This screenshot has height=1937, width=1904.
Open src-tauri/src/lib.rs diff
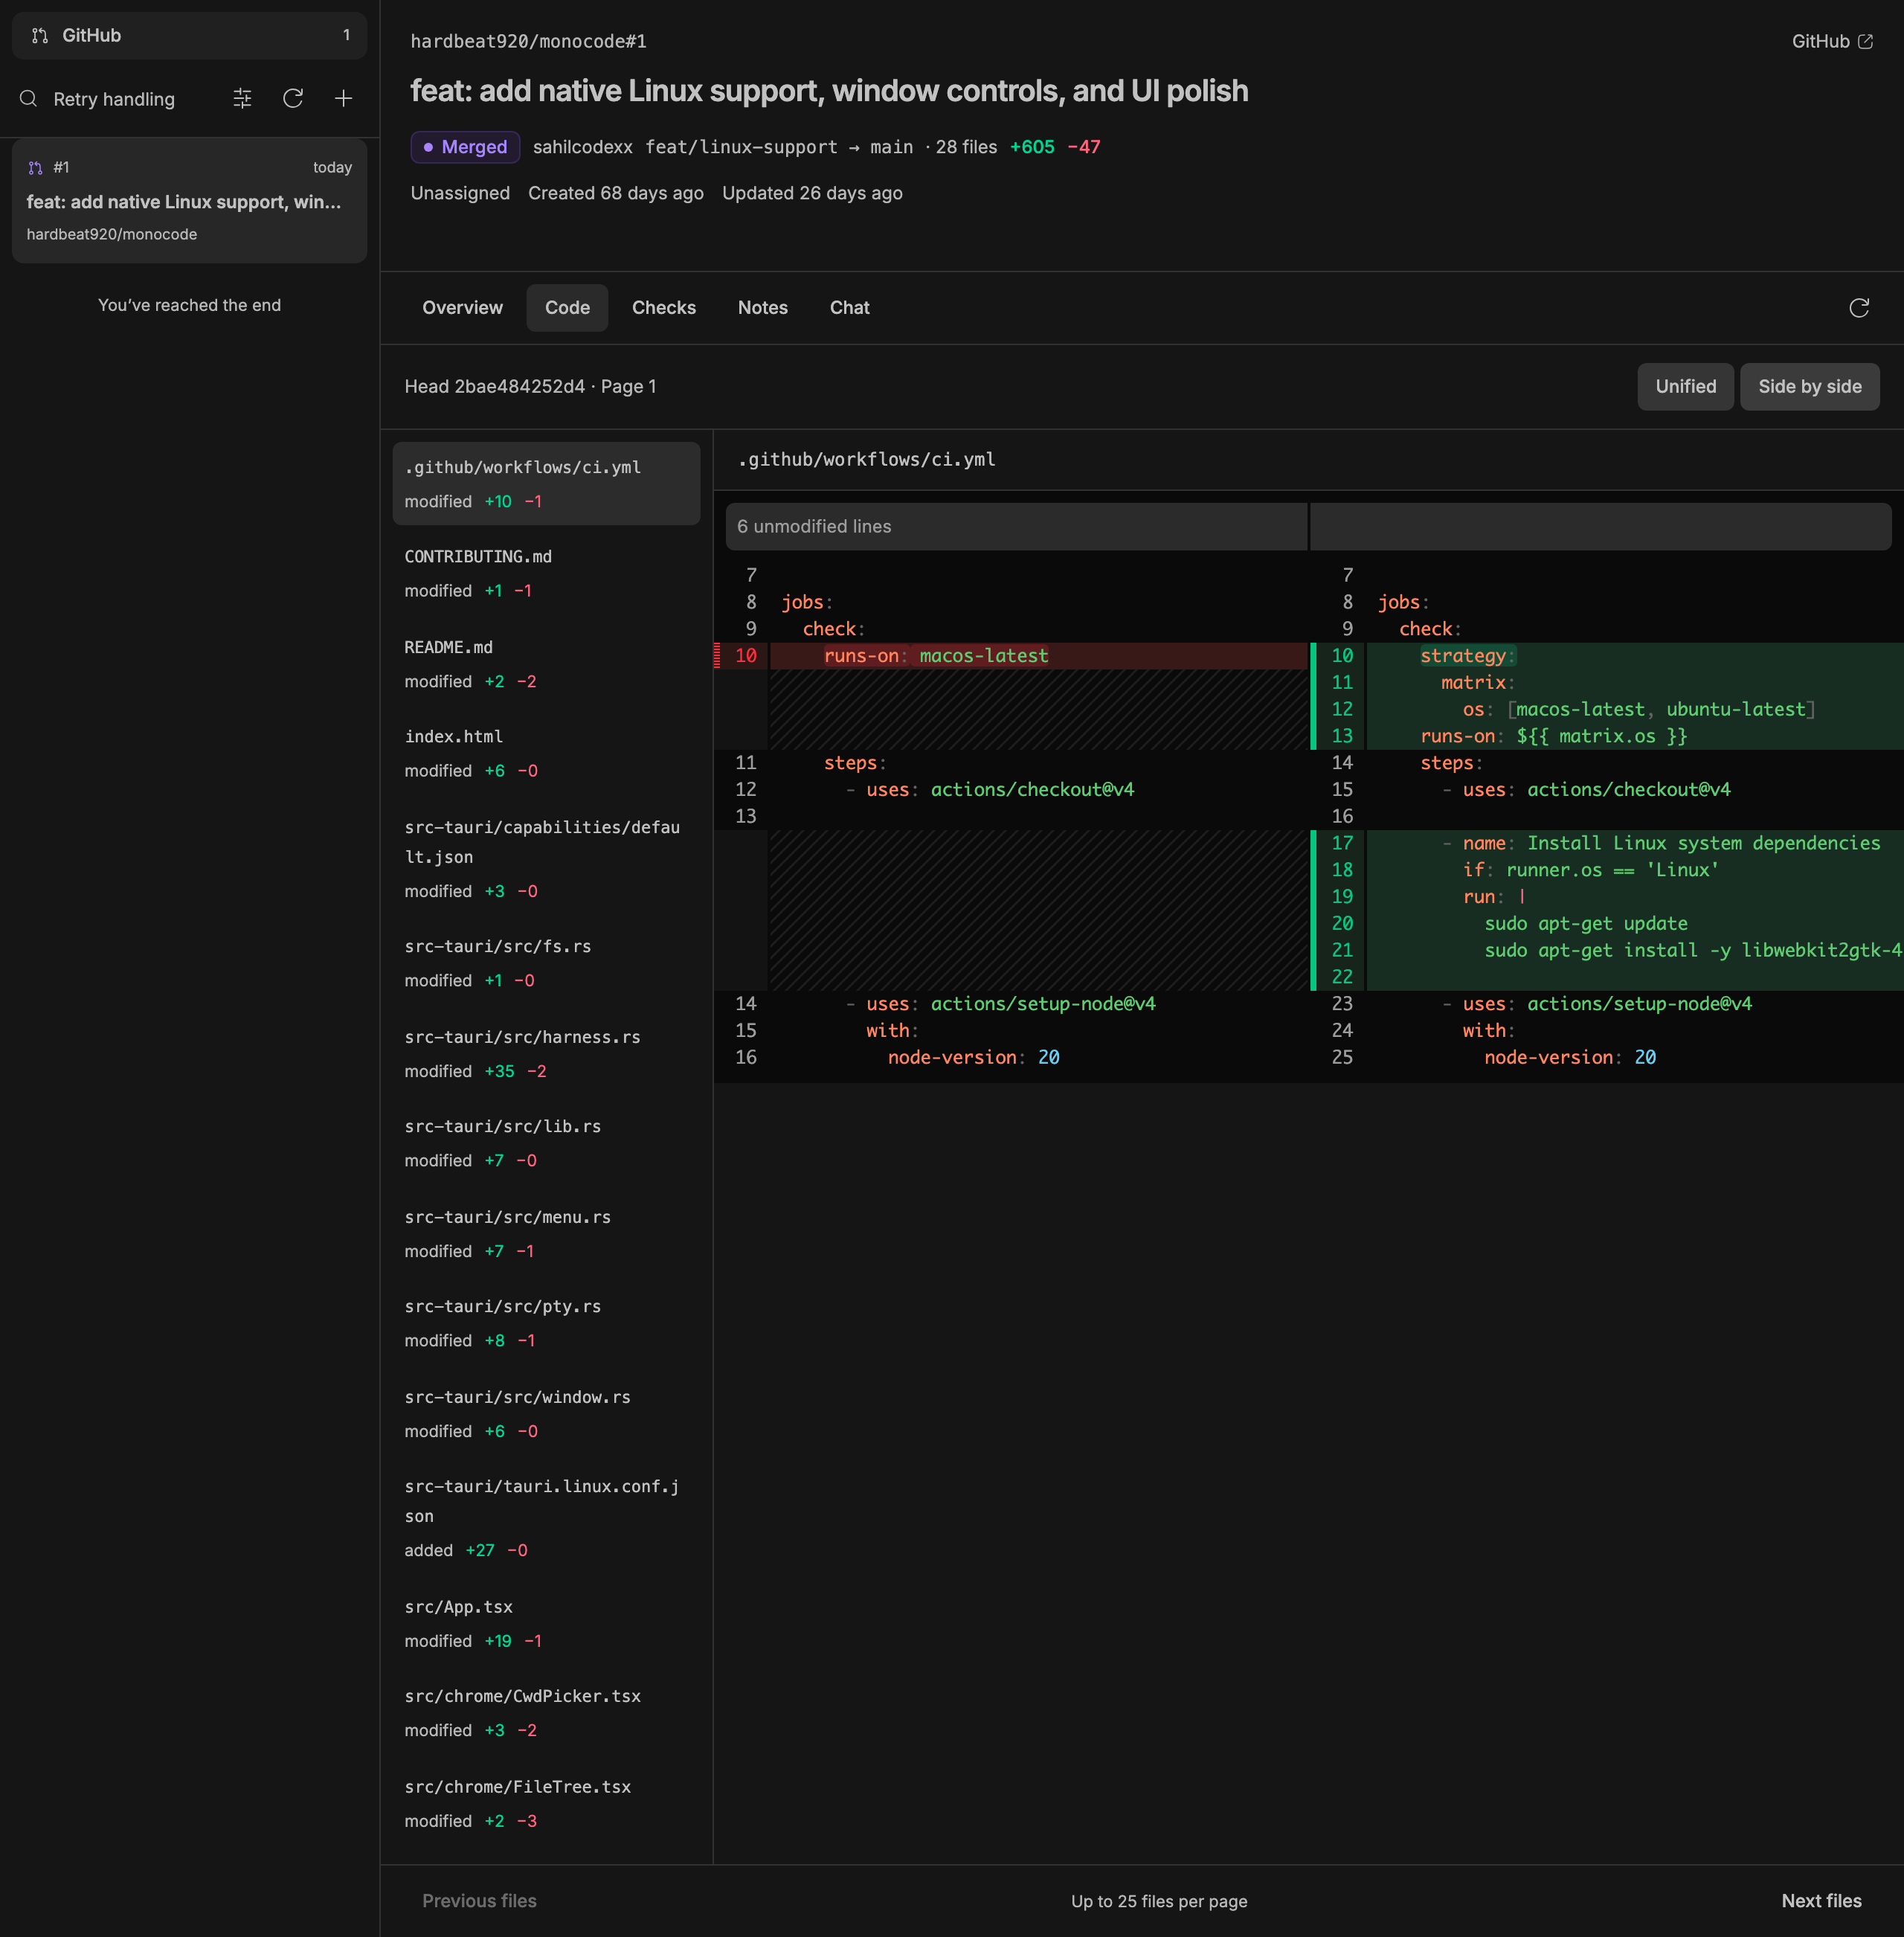click(546, 1143)
